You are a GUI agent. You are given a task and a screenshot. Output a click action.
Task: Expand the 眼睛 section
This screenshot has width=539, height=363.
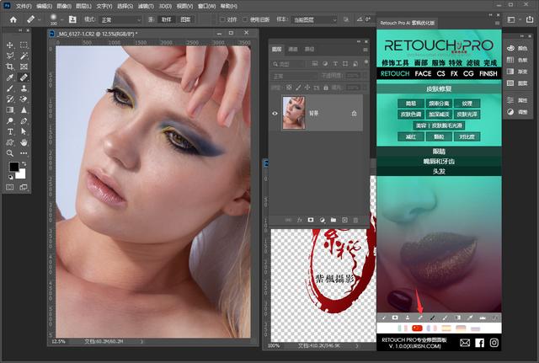[x=439, y=152]
